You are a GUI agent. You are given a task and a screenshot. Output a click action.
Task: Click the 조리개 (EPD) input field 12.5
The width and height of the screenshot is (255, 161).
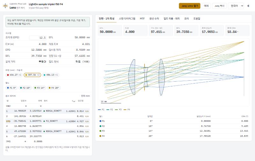(38, 38)
